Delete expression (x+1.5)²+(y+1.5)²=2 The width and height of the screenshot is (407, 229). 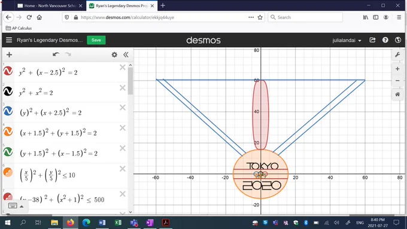[x=123, y=128]
